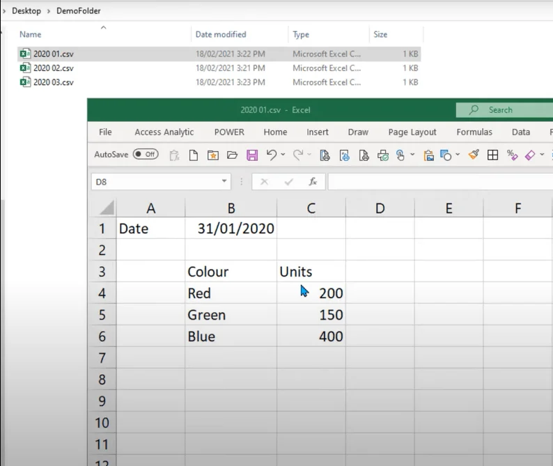The width and height of the screenshot is (553, 466).
Task: Click the Units header cell
Action: (311, 271)
